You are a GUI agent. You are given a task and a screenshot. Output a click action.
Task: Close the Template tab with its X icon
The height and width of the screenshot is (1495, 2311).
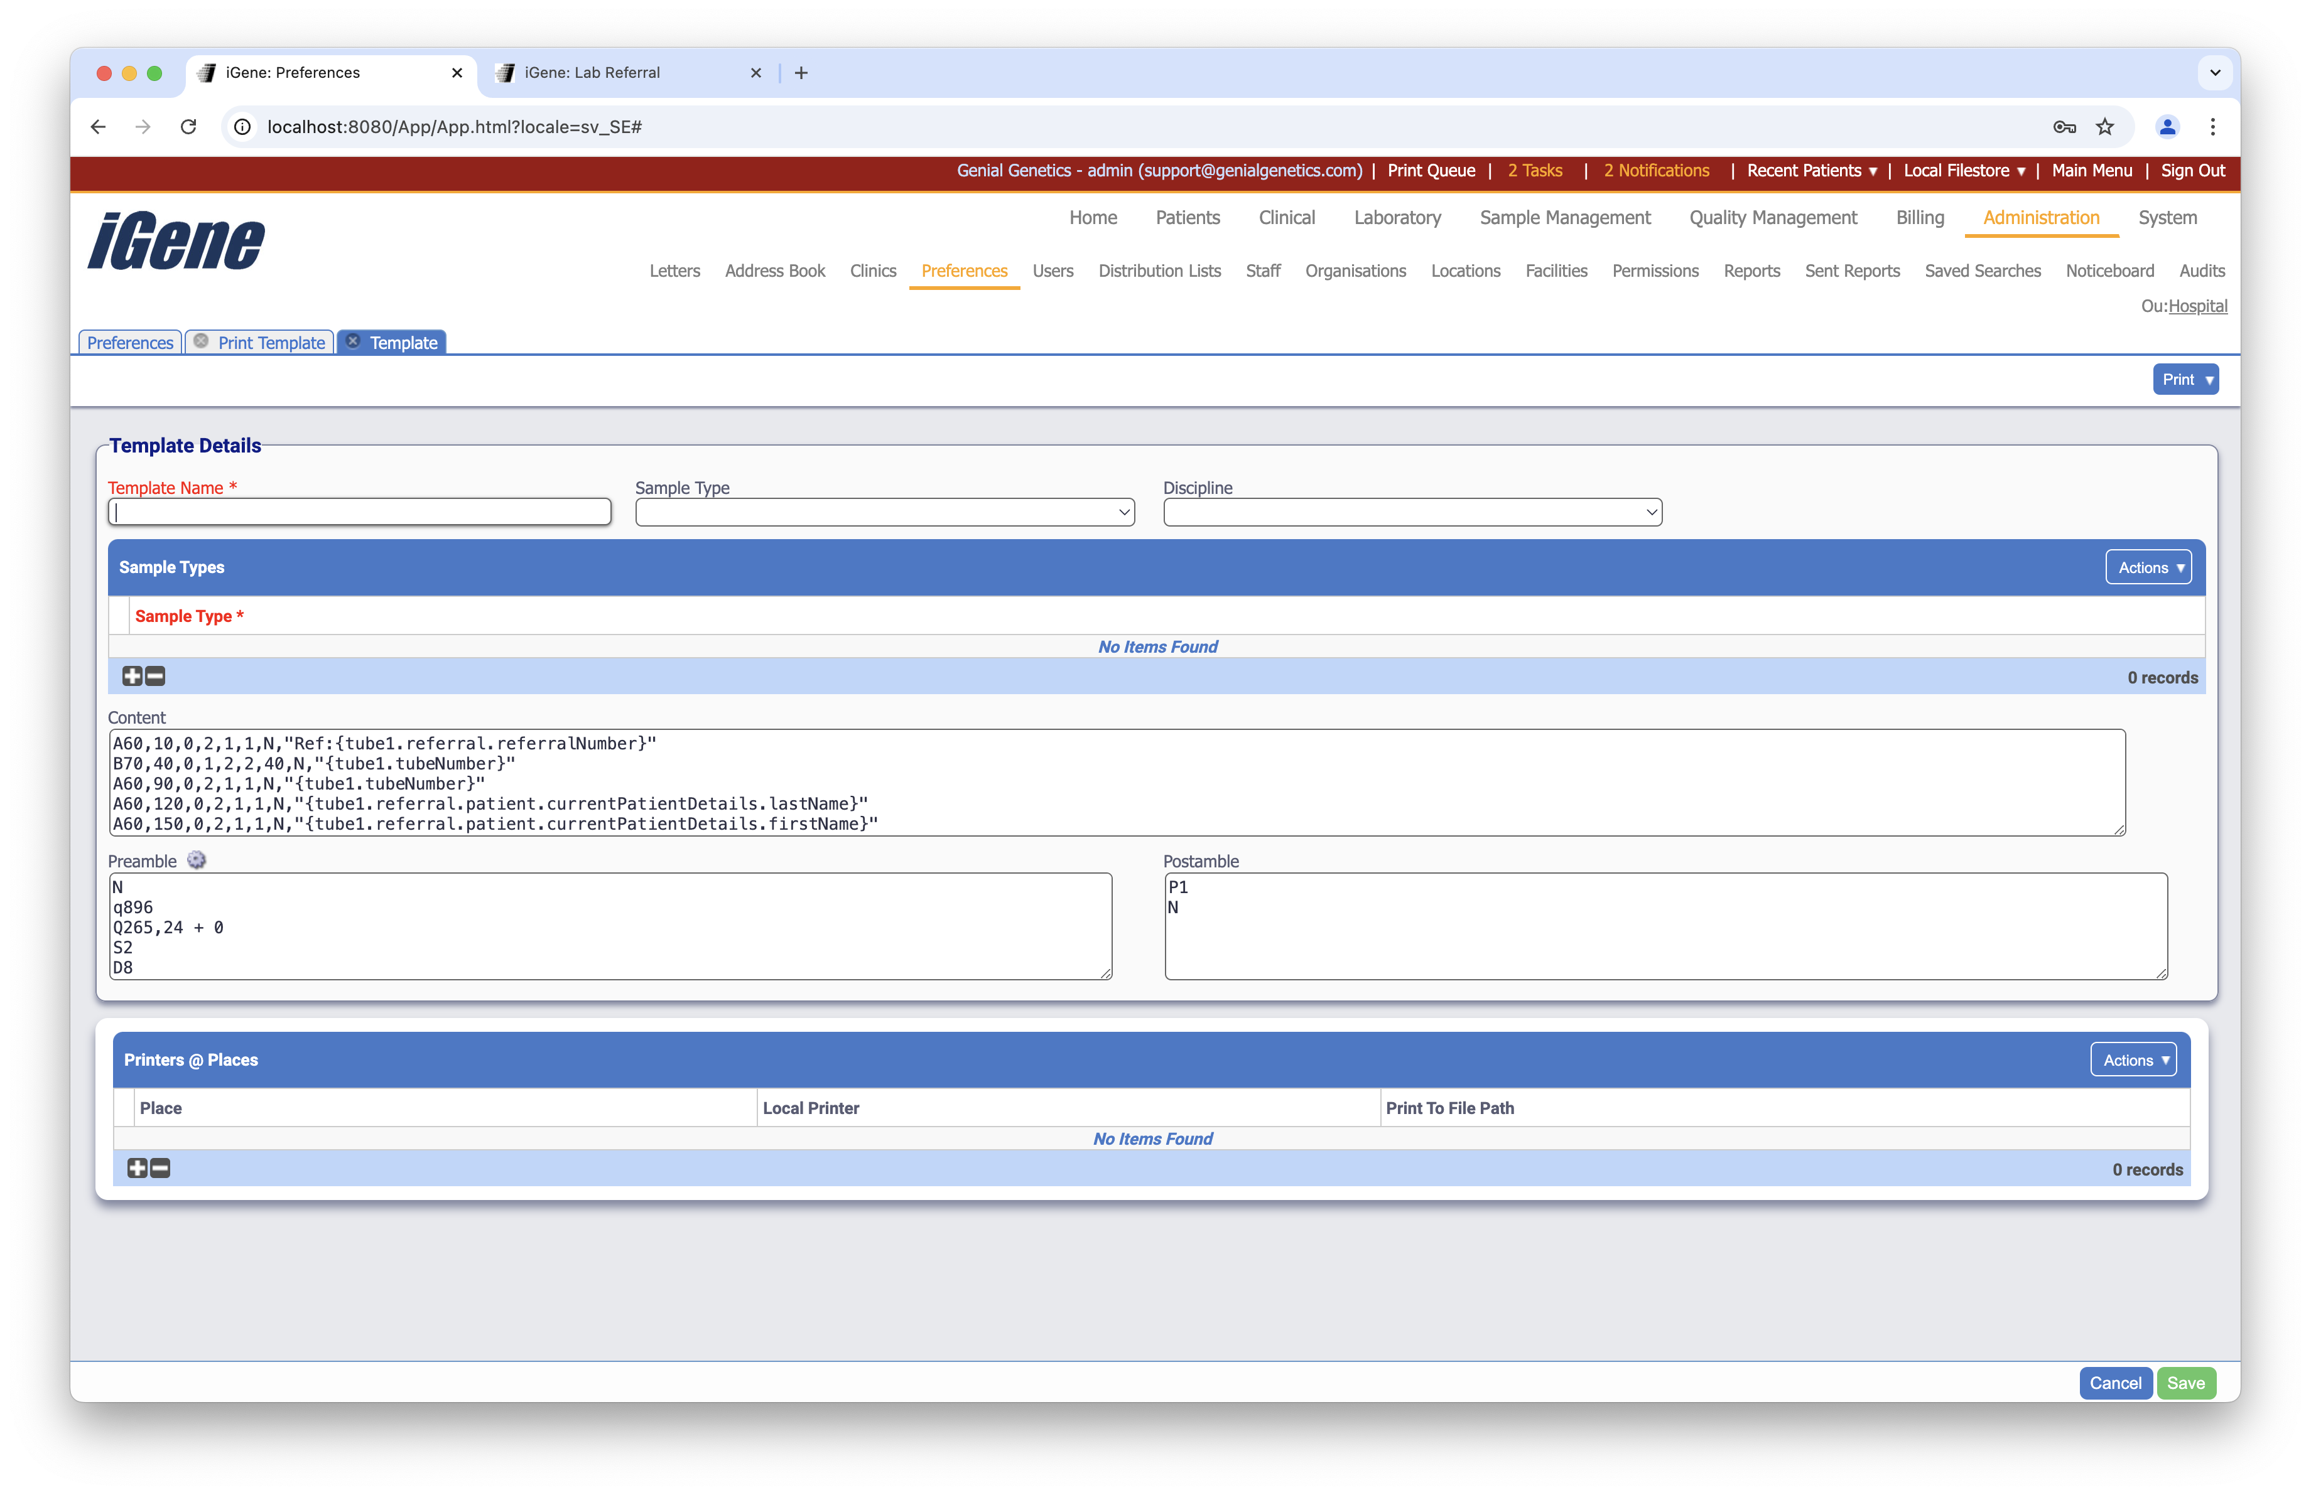pyautogui.click(x=354, y=341)
